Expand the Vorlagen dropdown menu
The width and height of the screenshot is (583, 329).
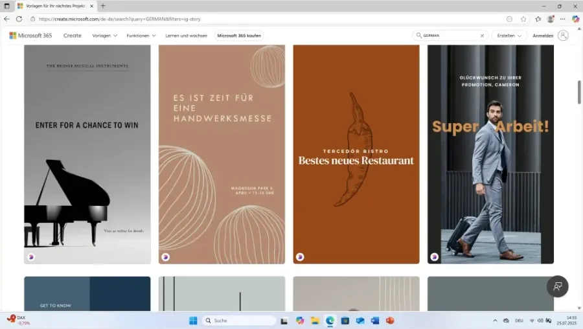click(x=104, y=36)
